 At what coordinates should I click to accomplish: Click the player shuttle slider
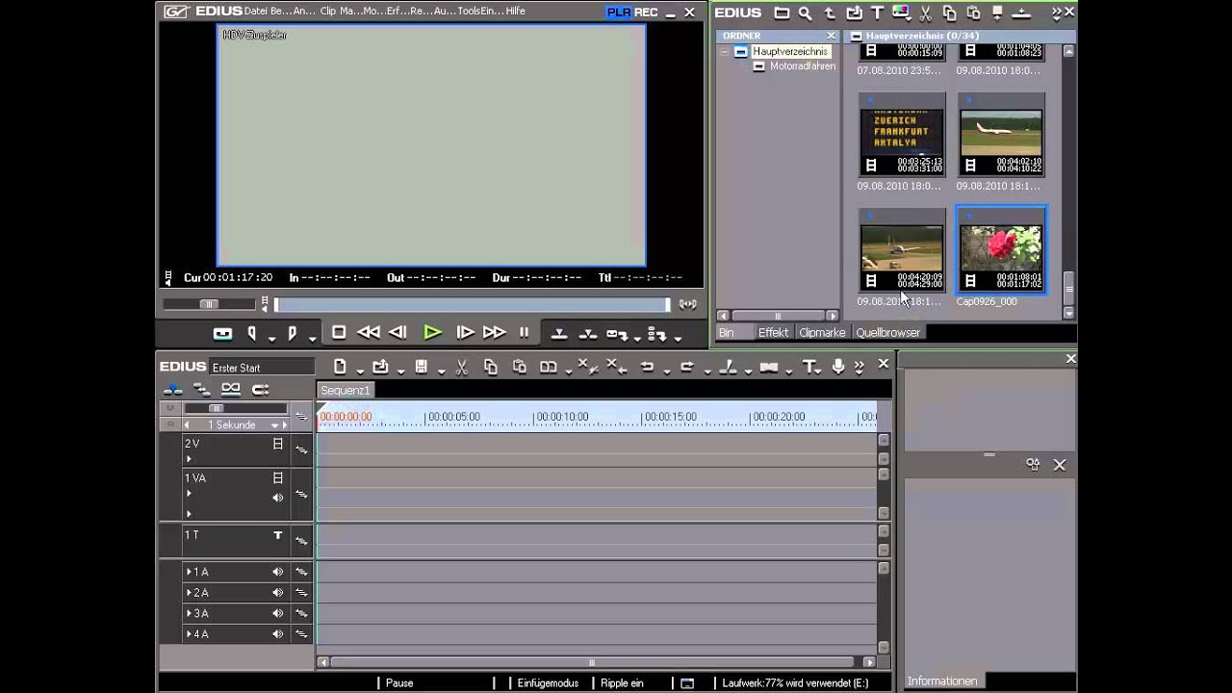209,304
